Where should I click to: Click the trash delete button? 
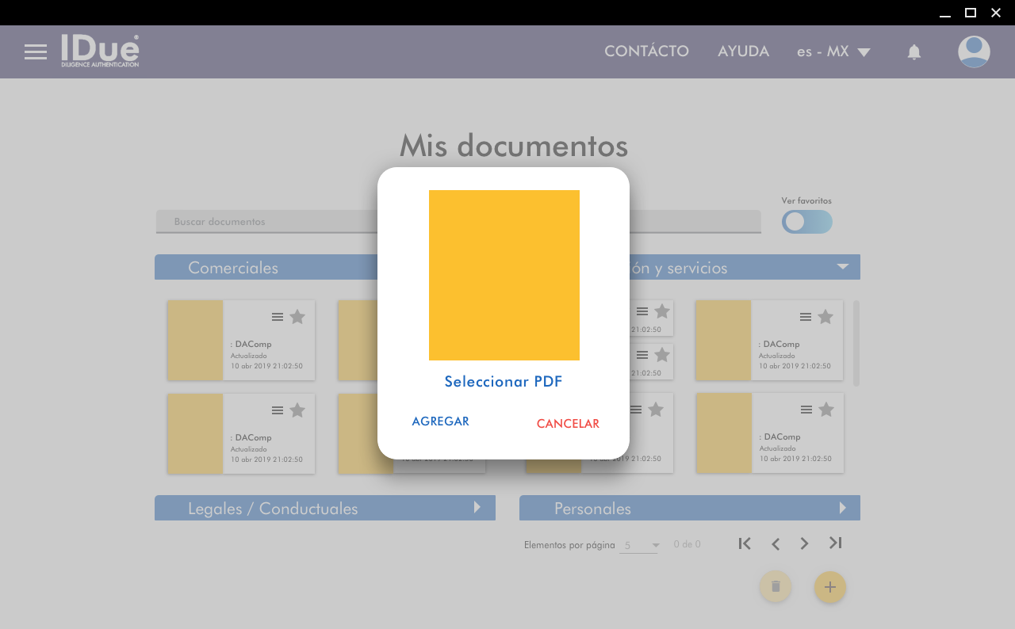776,586
